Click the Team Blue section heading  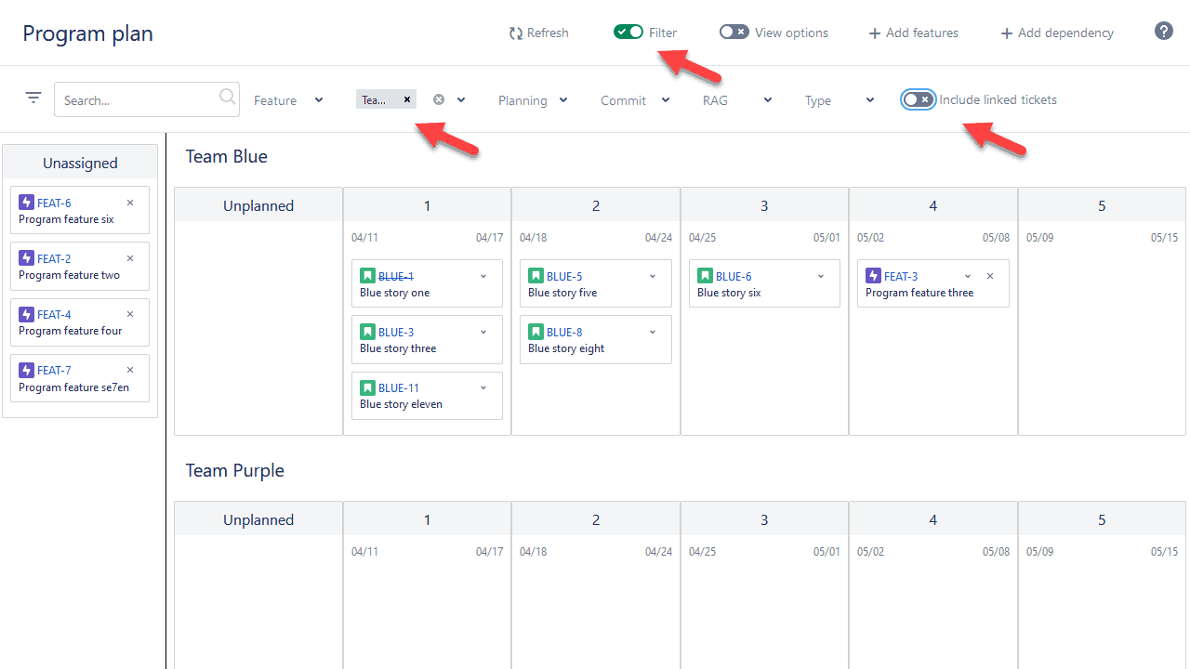(226, 156)
